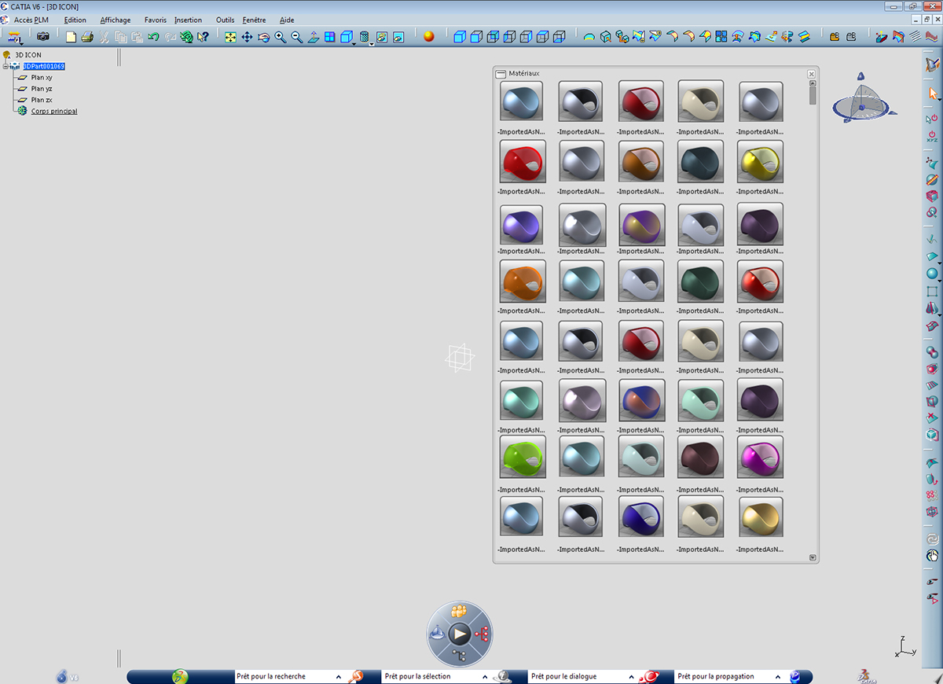This screenshot has height=684, width=943.
Task: Select the Pan tool
Action: pos(248,36)
